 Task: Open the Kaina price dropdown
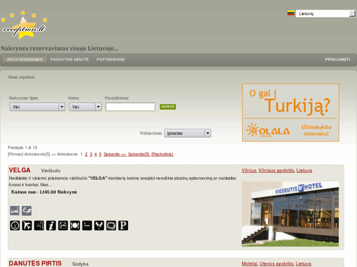pos(85,107)
